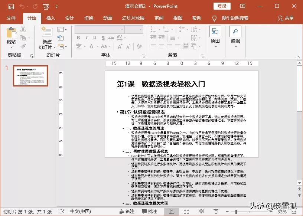Select the Bold formatting icon
Viewport: 303px width, 216px height.
pos(79,37)
